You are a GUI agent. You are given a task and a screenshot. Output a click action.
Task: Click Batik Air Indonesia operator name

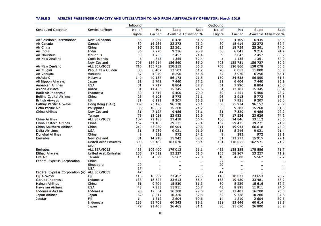50,93
